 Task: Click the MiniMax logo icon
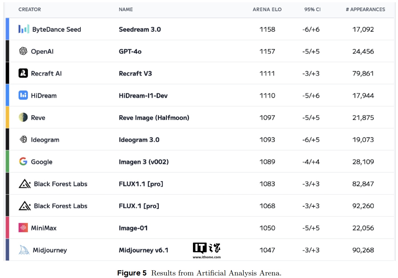click(x=23, y=228)
